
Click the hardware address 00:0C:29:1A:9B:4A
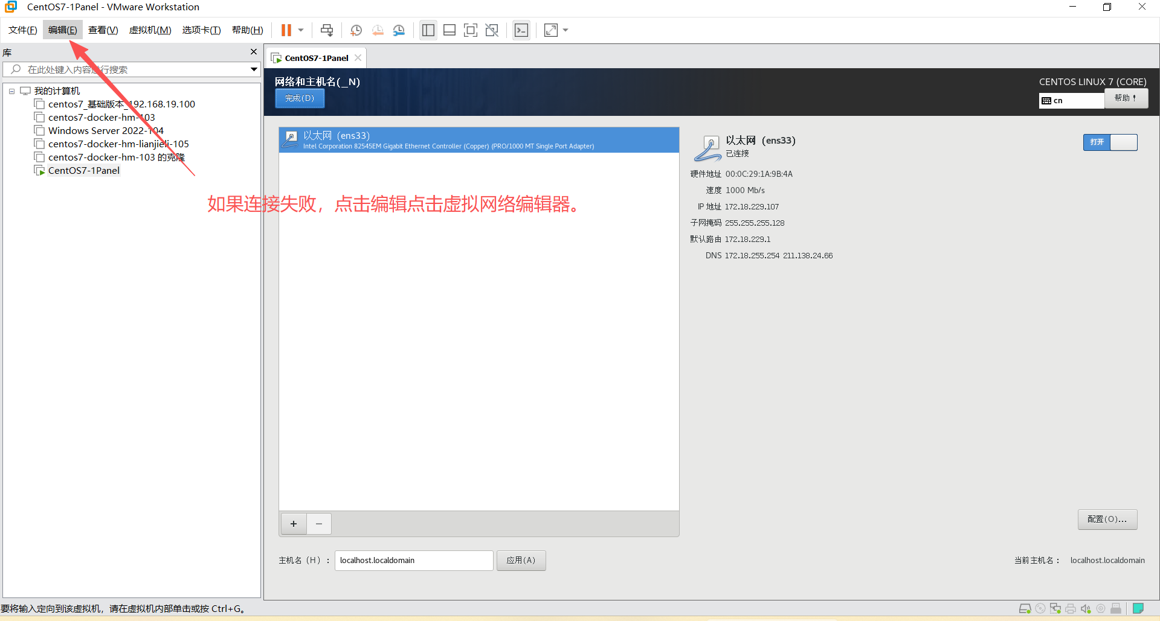coord(759,174)
